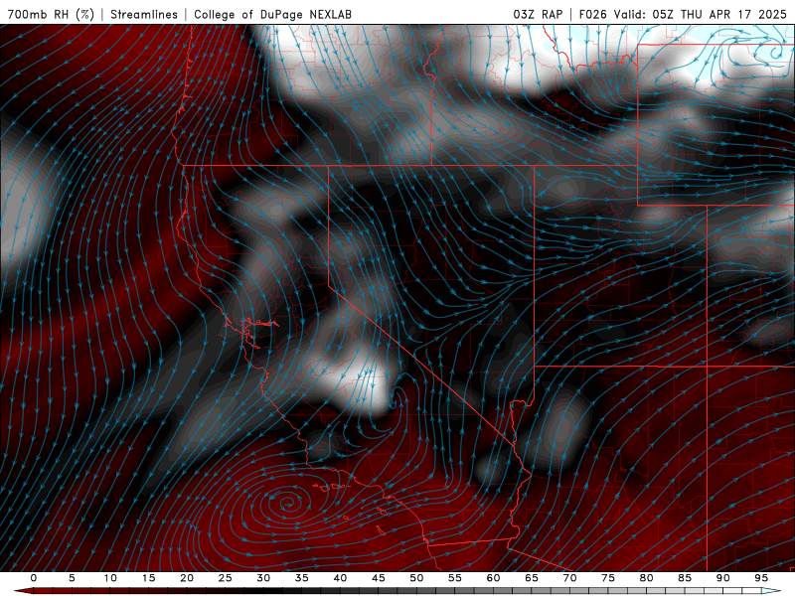795x596 pixels.
Task: Click colorbar label 90
Action: tap(723, 578)
